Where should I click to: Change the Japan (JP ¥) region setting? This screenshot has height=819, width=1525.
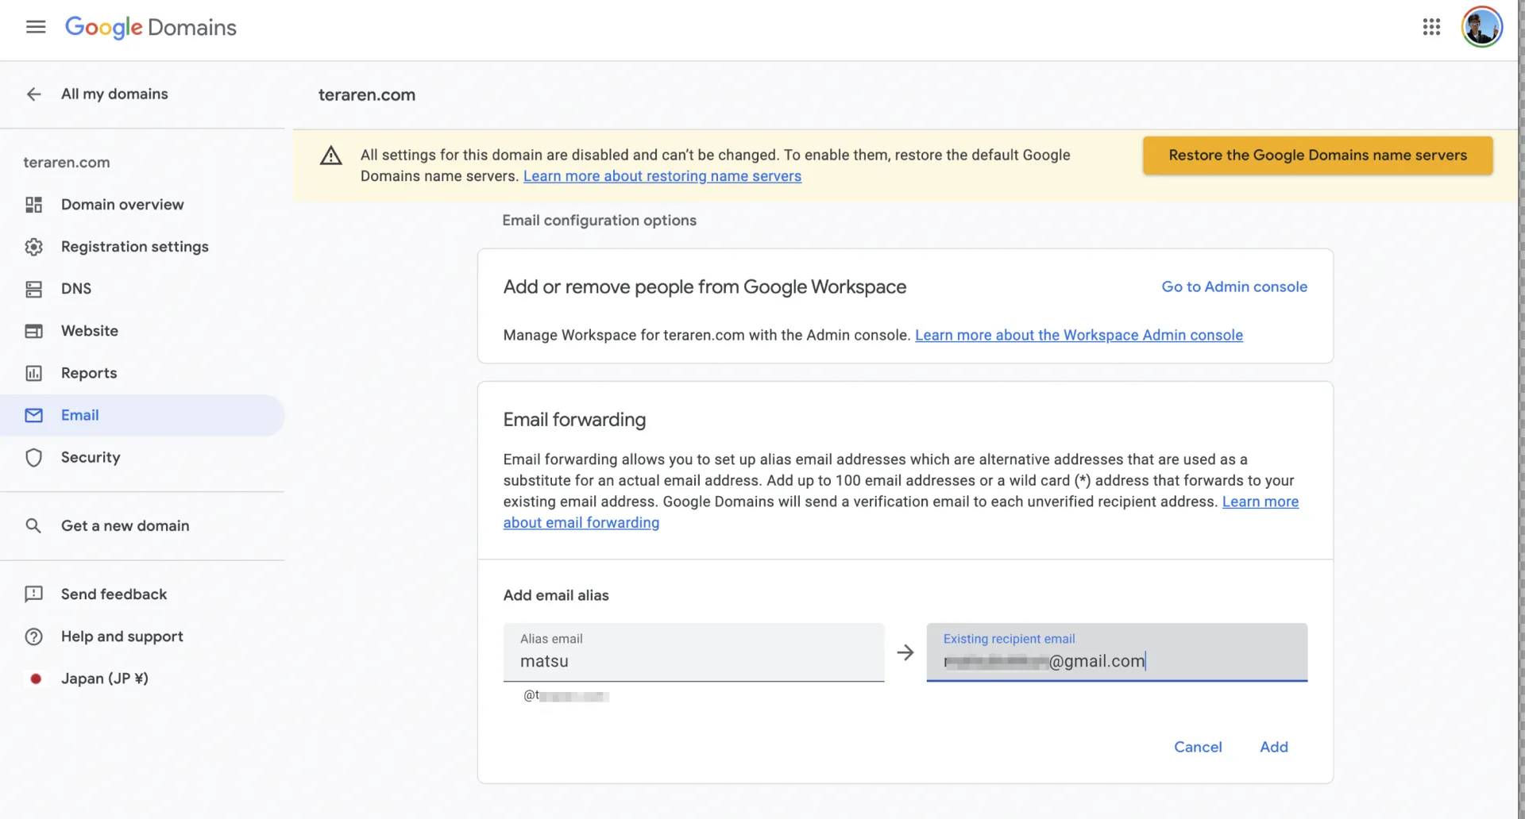click(x=104, y=679)
